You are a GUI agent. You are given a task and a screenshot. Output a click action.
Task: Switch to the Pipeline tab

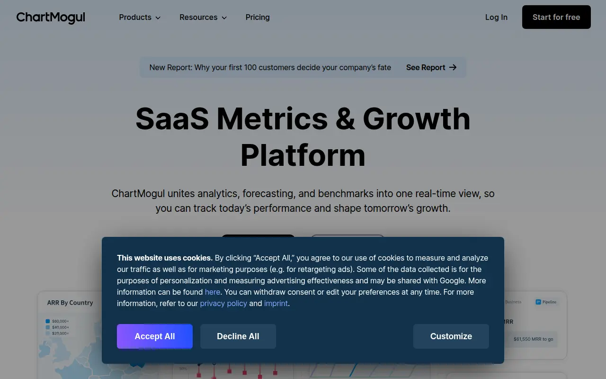coord(546,302)
